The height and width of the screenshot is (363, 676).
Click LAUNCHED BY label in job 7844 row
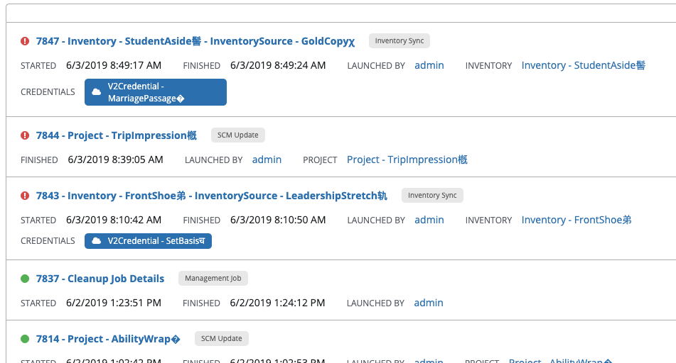[213, 160]
